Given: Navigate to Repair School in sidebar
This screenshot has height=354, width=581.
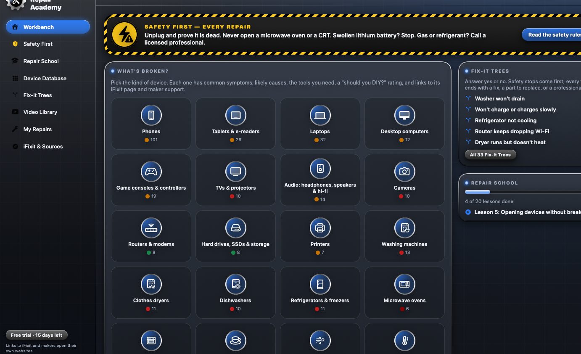Looking at the screenshot, I should (48, 61).
